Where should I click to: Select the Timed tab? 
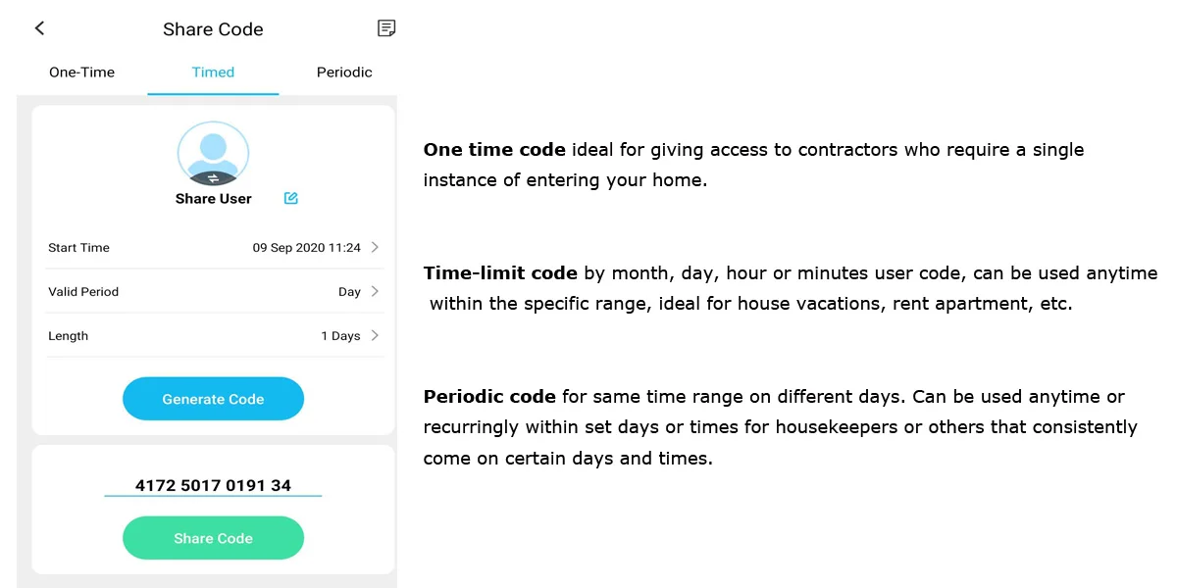(x=213, y=73)
